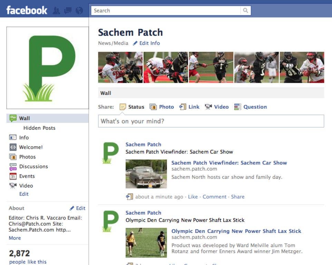The height and width of the screenshot is (265, 332).
Task: Open friend requests icon in header
Action: pyautogui.click(x=56, y=10)
